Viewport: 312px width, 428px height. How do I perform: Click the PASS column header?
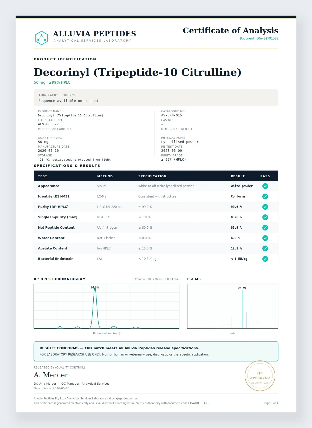(265, 176)
